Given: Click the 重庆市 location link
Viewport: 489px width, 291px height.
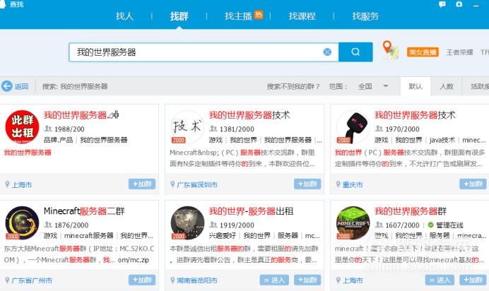Looking at the screenshot, I should pyautogui.click(x=353, y=185).
